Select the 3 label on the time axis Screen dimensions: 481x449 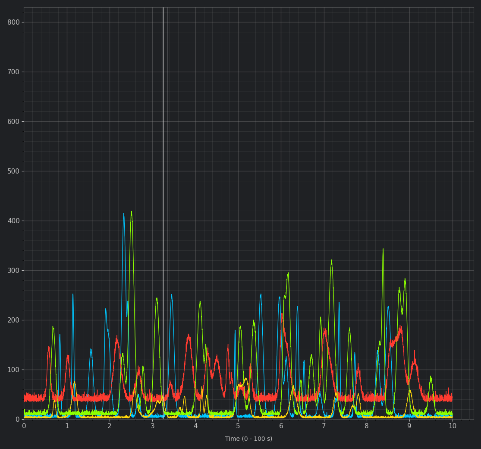pyautogui.click(x=152, y=426)
